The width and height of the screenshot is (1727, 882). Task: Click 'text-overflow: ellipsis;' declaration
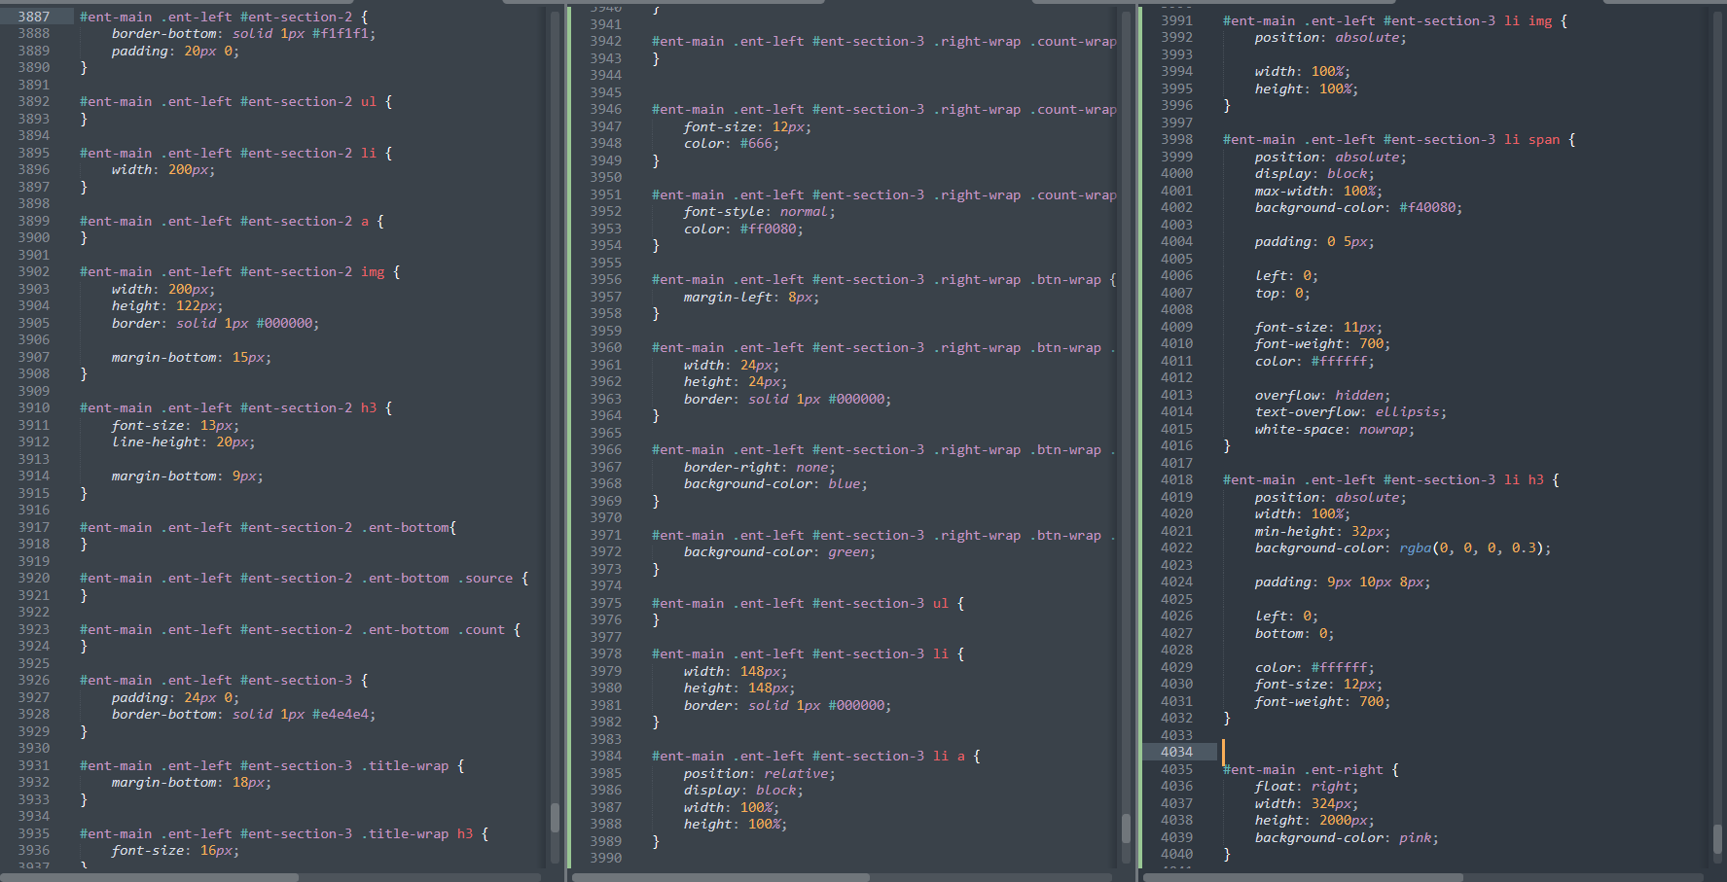point(1350,412)
